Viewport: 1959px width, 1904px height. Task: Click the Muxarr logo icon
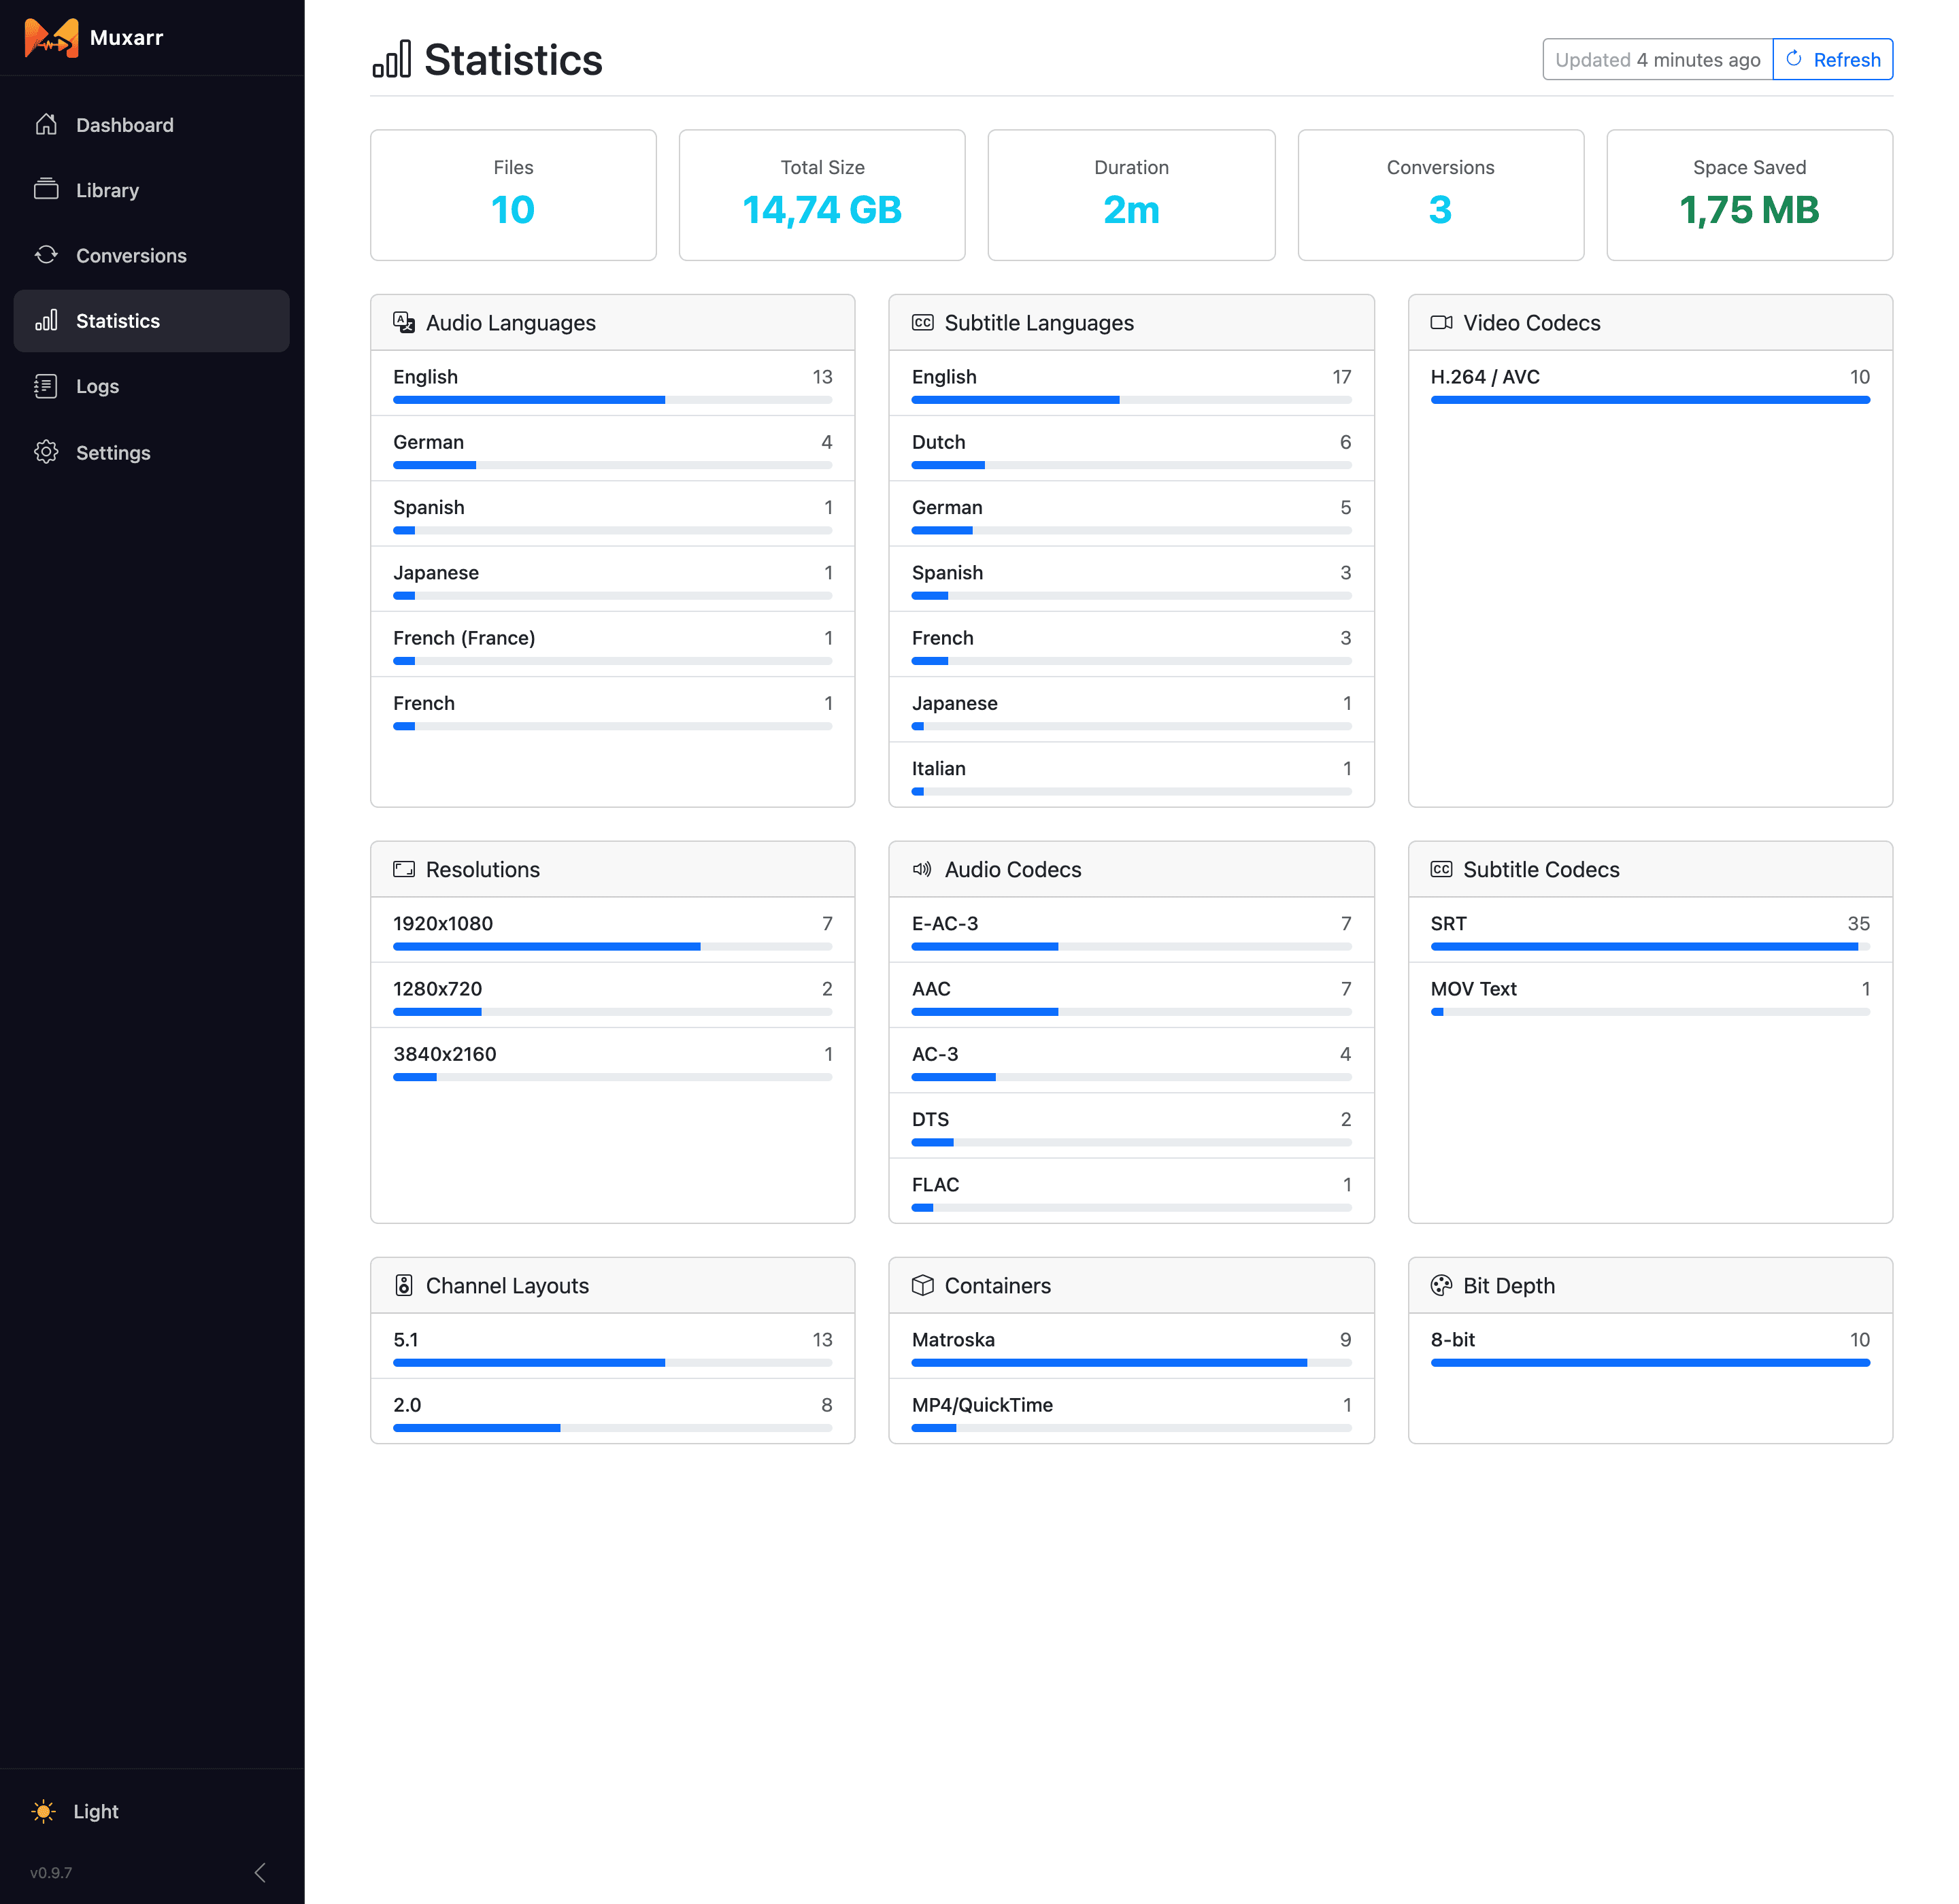coord(51,38)
